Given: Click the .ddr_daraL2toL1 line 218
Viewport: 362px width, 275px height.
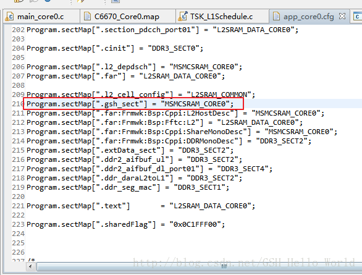Looking at the screenshot, I should pos(135,178).
